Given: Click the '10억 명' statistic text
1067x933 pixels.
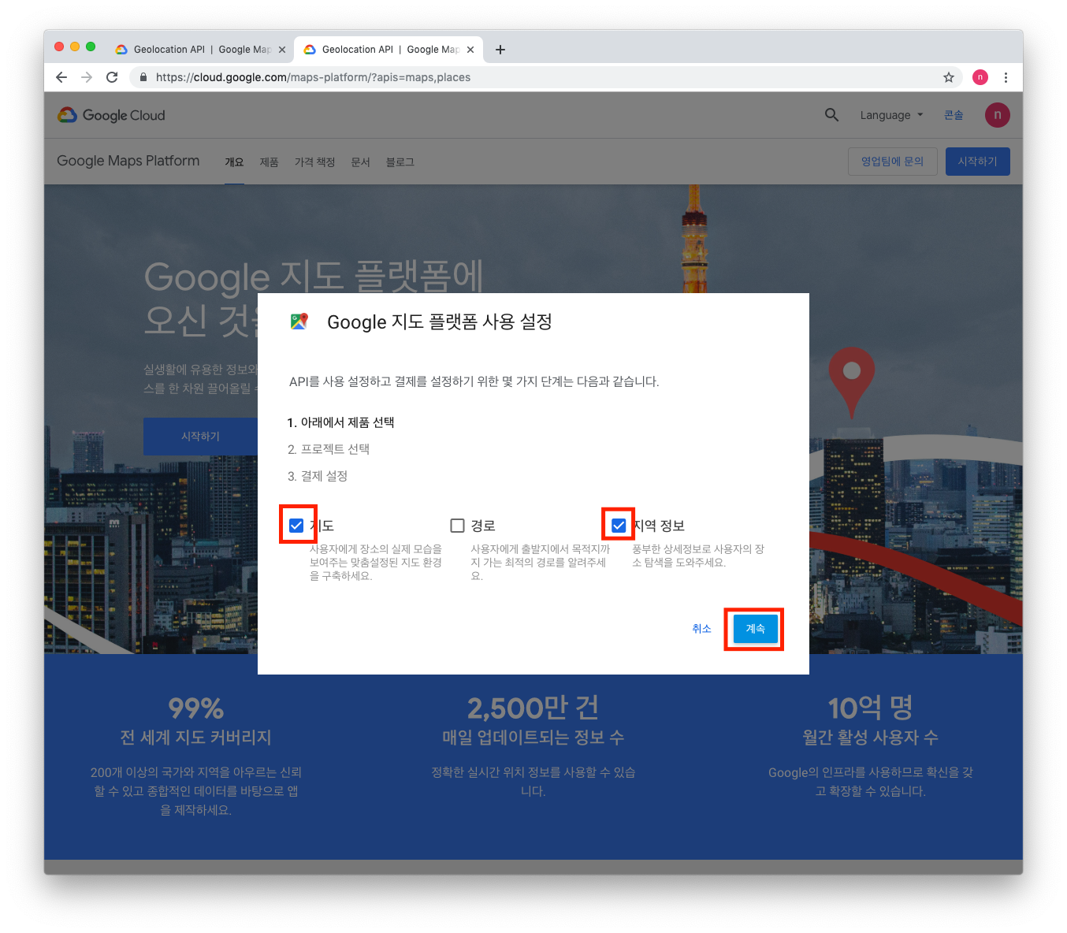Looking at the screenshot, I should (x=870, y=708).
